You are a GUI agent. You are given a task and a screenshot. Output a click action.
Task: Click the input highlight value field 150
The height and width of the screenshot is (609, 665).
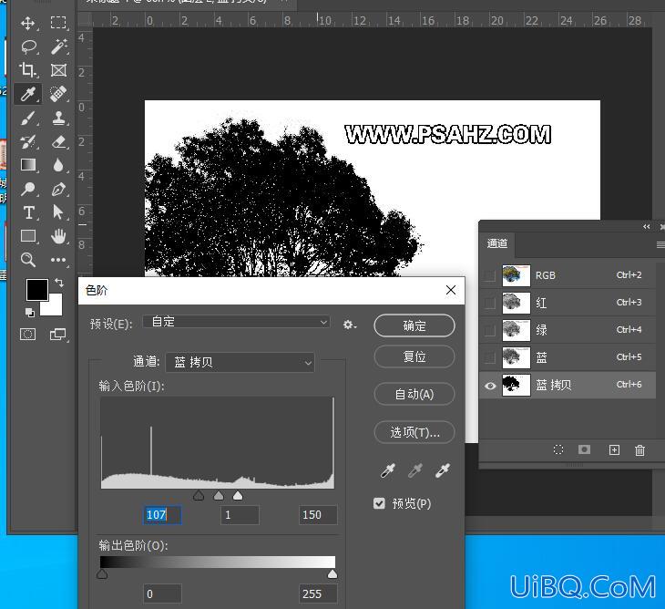click(x=318, y=515)
